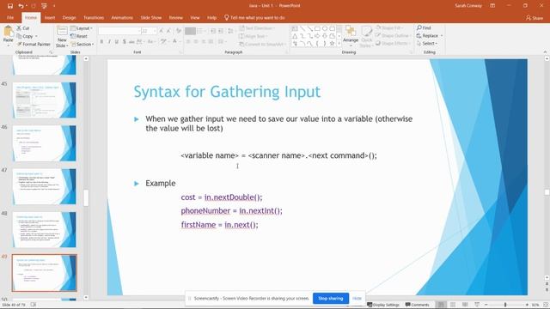This screenshot has height=309, width=550.
Task: Open the Replace dropdown arrow
Action: (442, 36)
